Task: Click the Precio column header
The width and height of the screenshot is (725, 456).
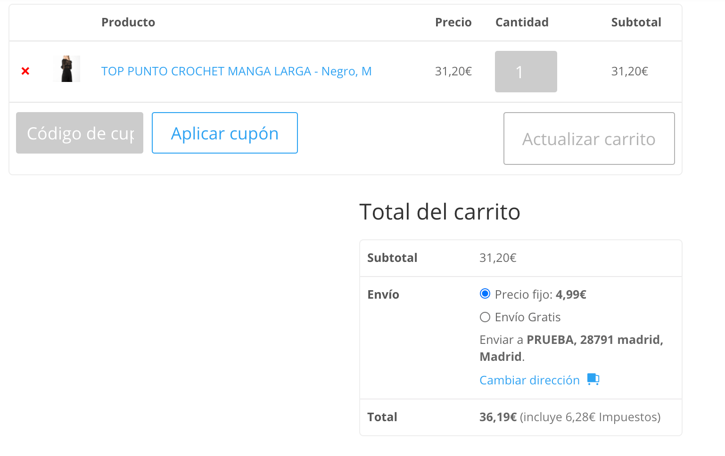Action: pos(453,22)
